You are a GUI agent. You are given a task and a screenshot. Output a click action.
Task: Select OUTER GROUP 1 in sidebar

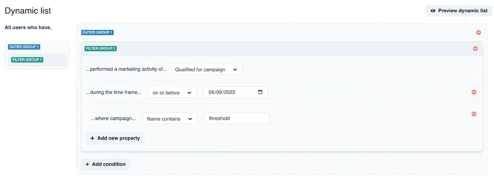pyautogui.click(x=24, y=47)
